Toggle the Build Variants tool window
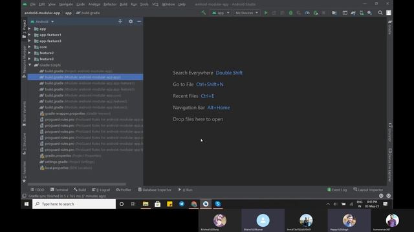Image resolution: width=414 pixels, height=232 pixels. [25, 113]
